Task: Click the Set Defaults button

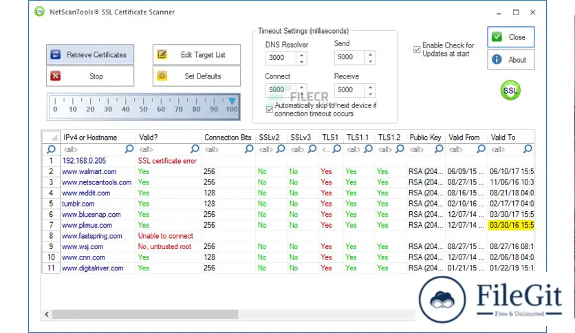Action: pos(197,76)
